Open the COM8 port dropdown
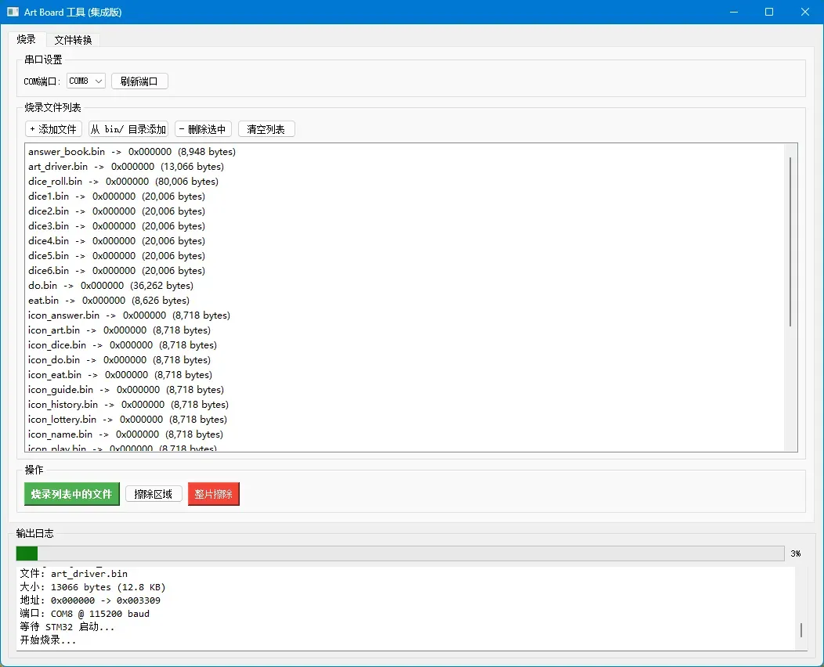 86,81
